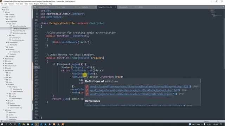
Task: Collapse the food root folder
Action: (x=2, y=10)
